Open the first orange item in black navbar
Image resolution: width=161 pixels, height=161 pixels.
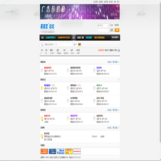click(64, 38)
